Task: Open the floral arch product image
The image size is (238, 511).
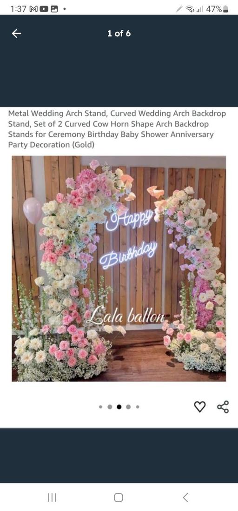Action: pyautogui.click(x=119, y=269)
